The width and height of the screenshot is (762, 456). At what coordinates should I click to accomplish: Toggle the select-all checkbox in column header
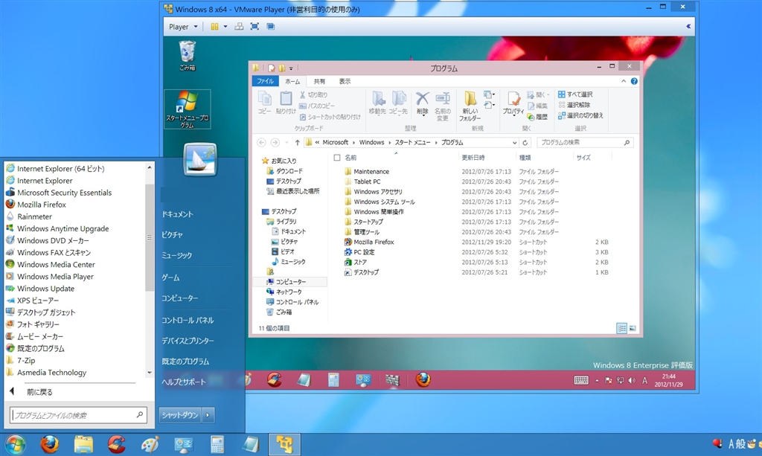point(337,158)
